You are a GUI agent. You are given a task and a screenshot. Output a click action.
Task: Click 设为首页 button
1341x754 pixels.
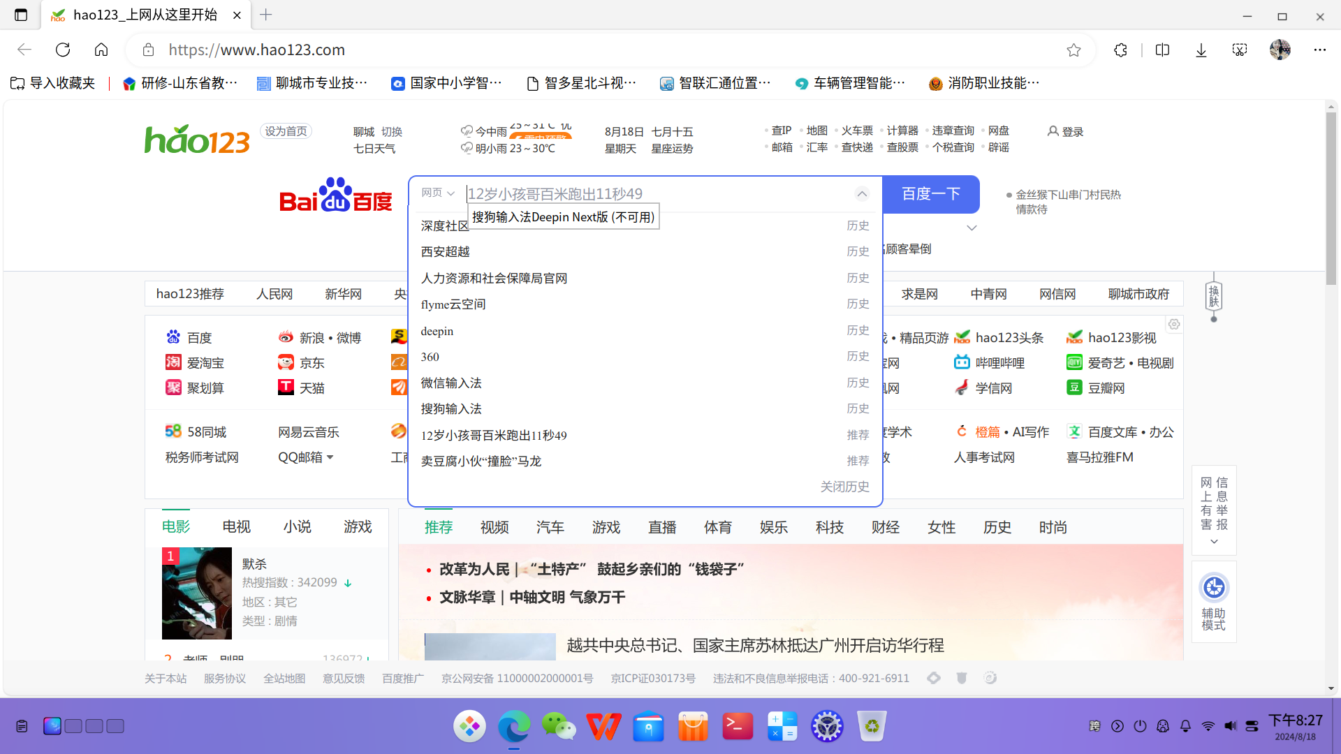coord(286,131)
